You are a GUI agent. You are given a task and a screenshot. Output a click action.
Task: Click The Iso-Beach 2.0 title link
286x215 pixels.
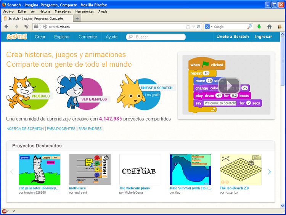234,188
